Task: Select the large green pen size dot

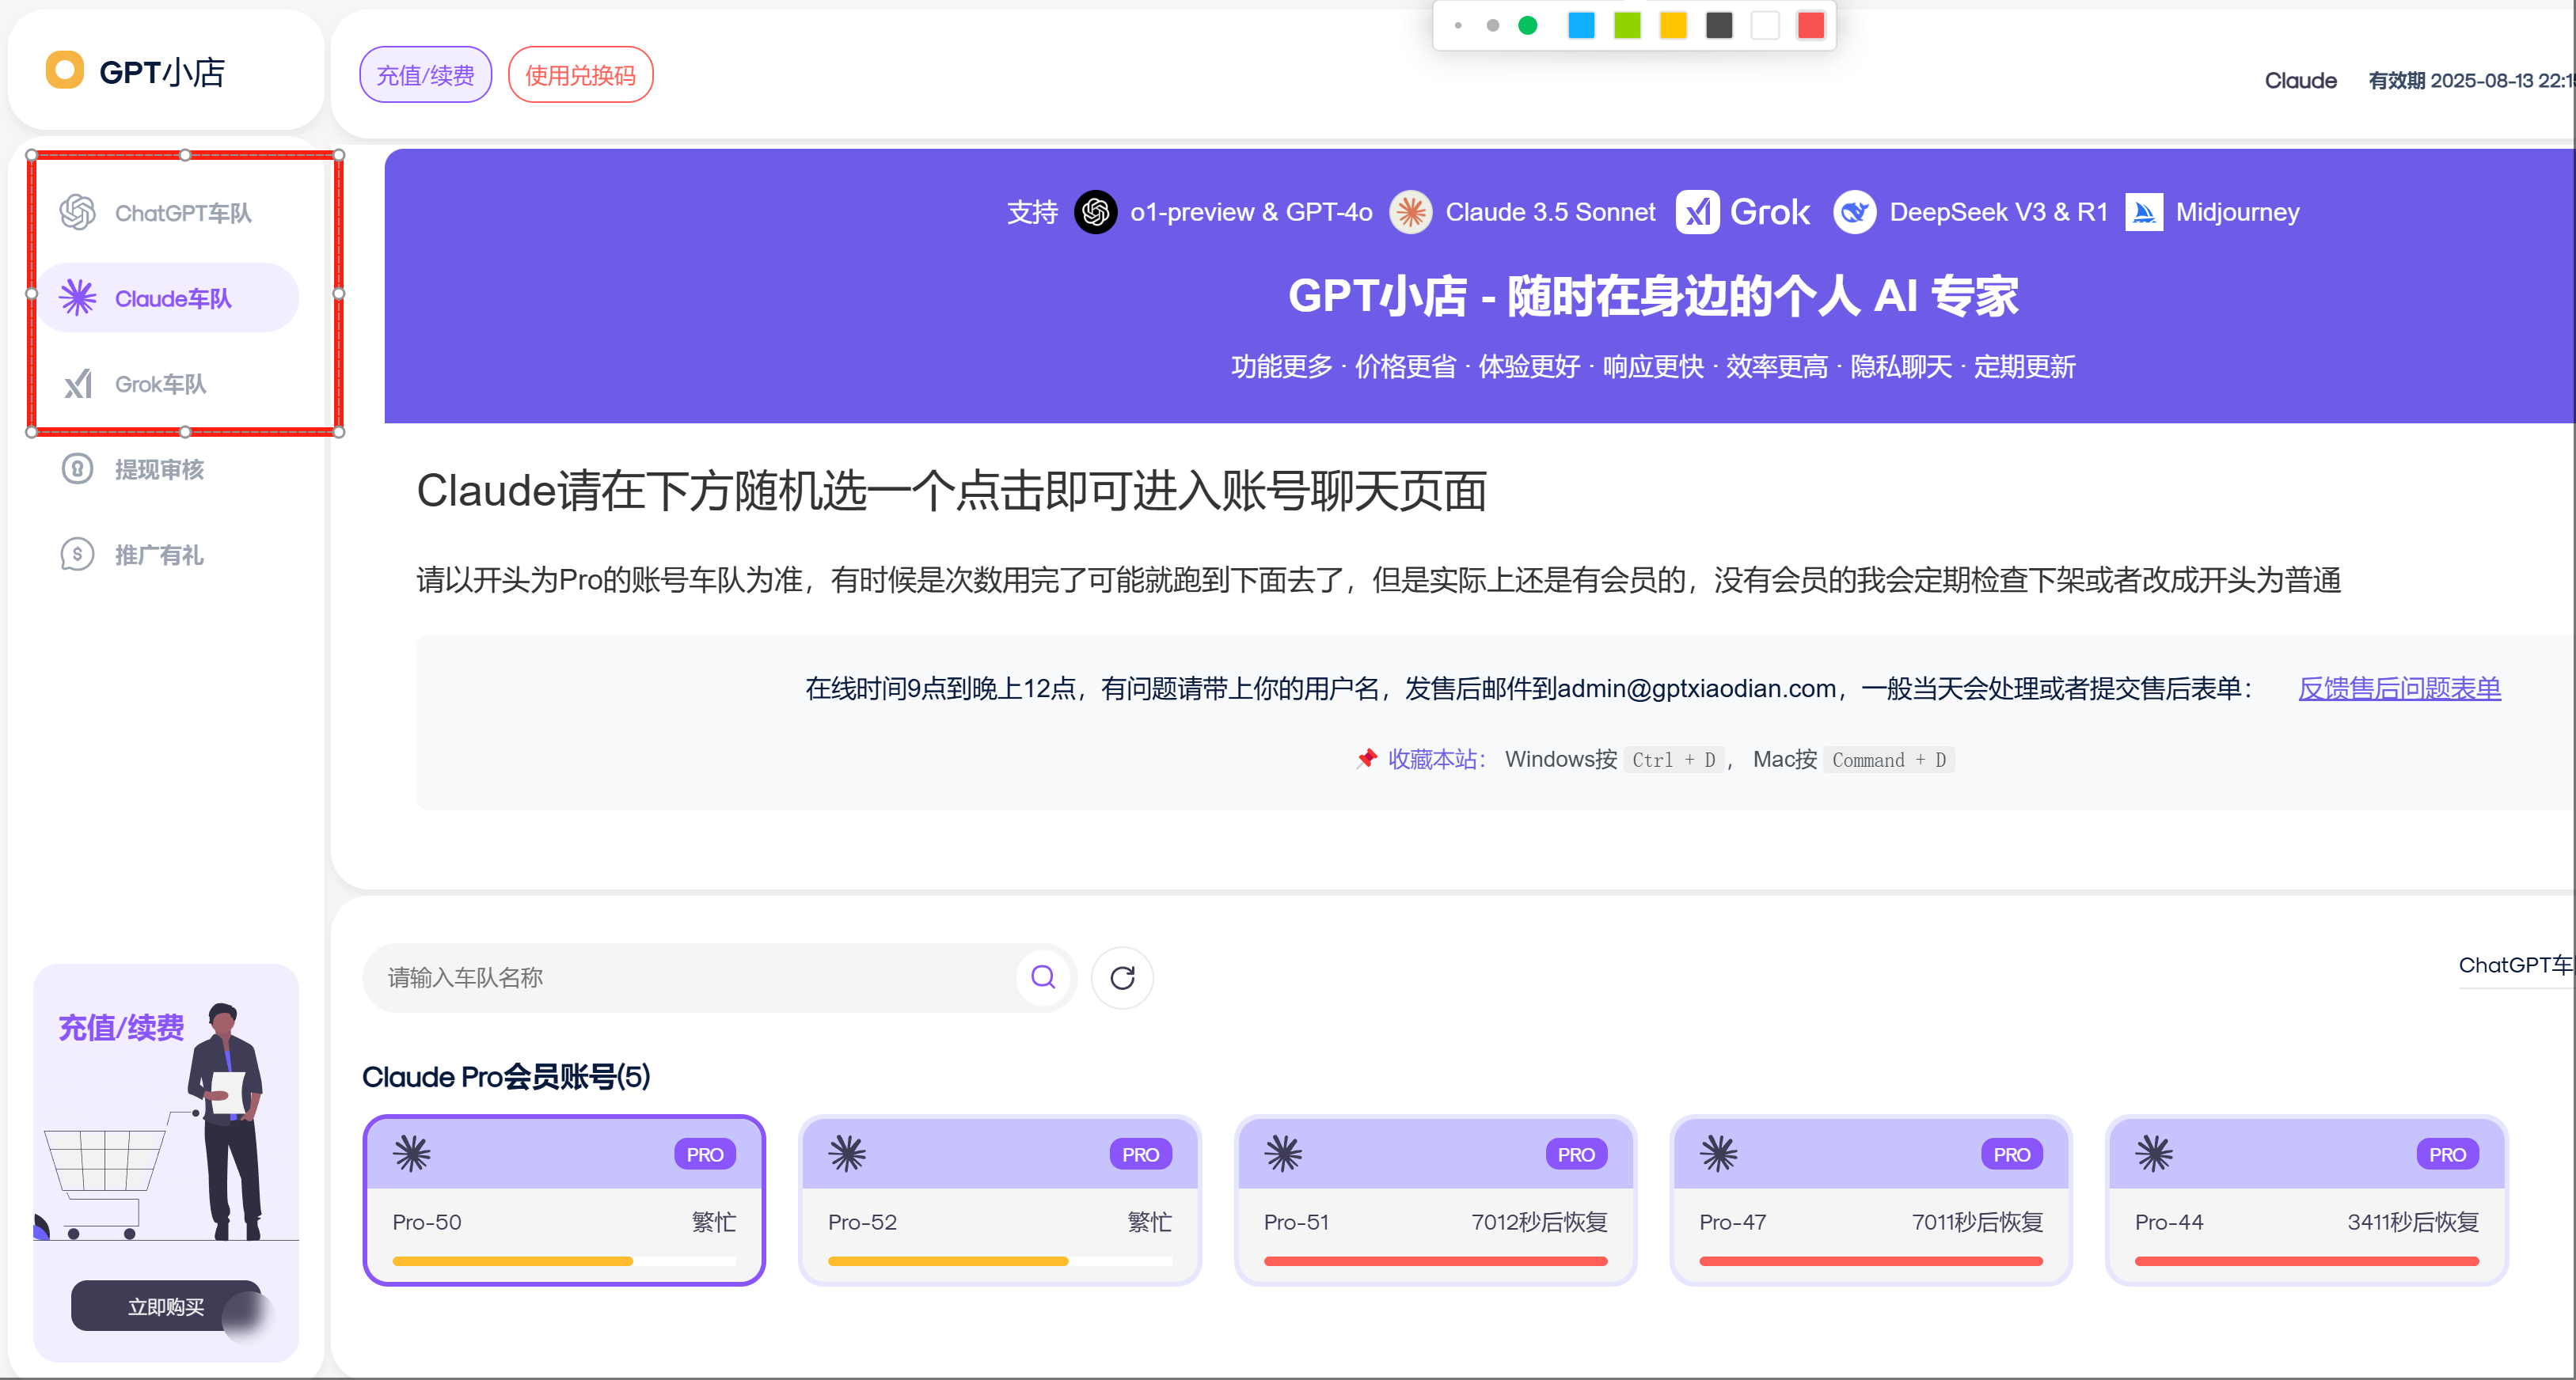Action: [1527, 25]
